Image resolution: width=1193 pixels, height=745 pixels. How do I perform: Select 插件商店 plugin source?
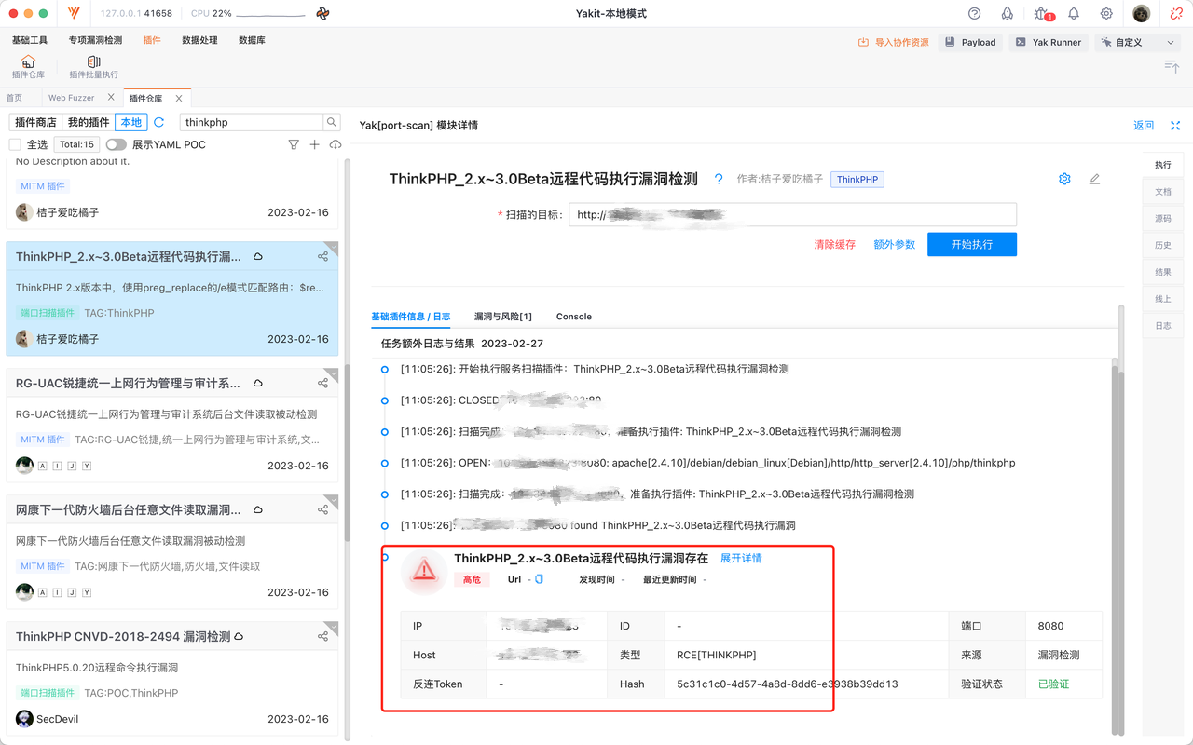click(x=35, y=122)
